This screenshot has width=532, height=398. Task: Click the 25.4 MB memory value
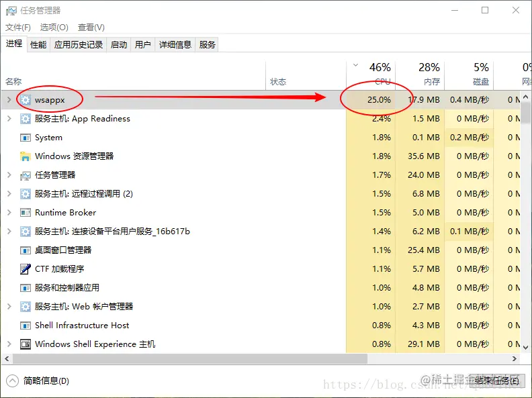[423, 250]
